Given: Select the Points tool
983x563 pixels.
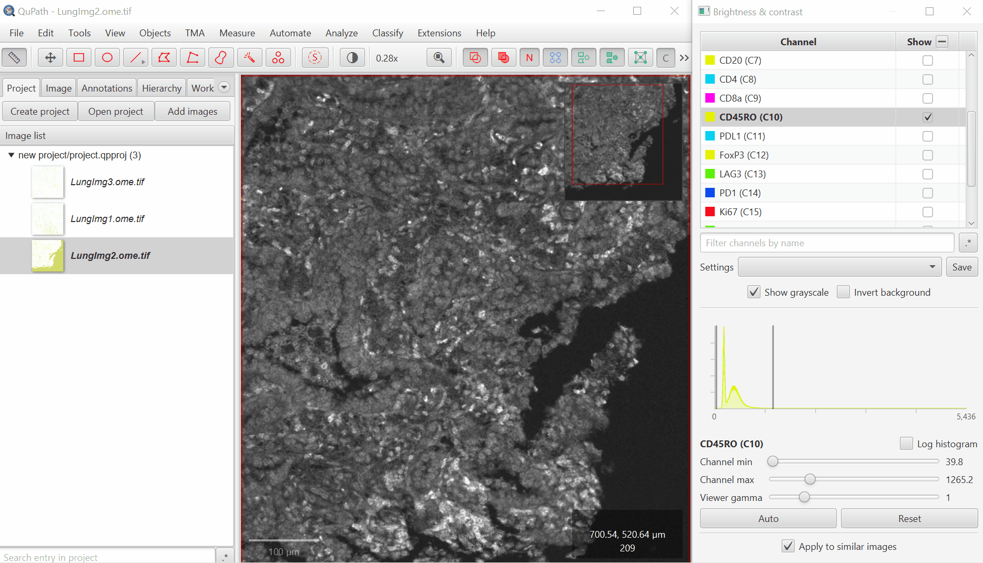Looking at the screenshot, I should click(x=278, y=58).
